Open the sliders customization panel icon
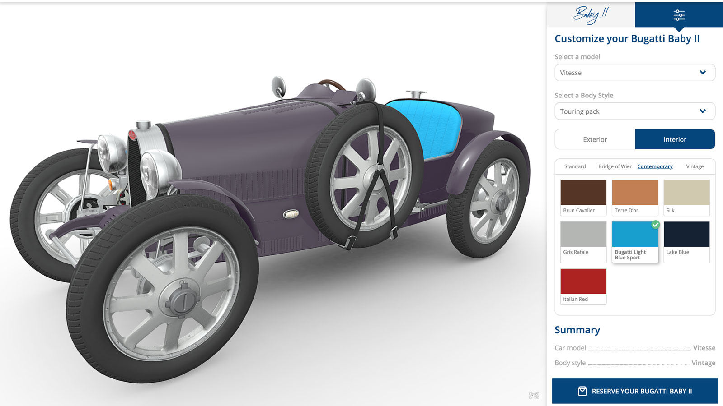Screen dimensions: 723x406 (x=679, y=15)
